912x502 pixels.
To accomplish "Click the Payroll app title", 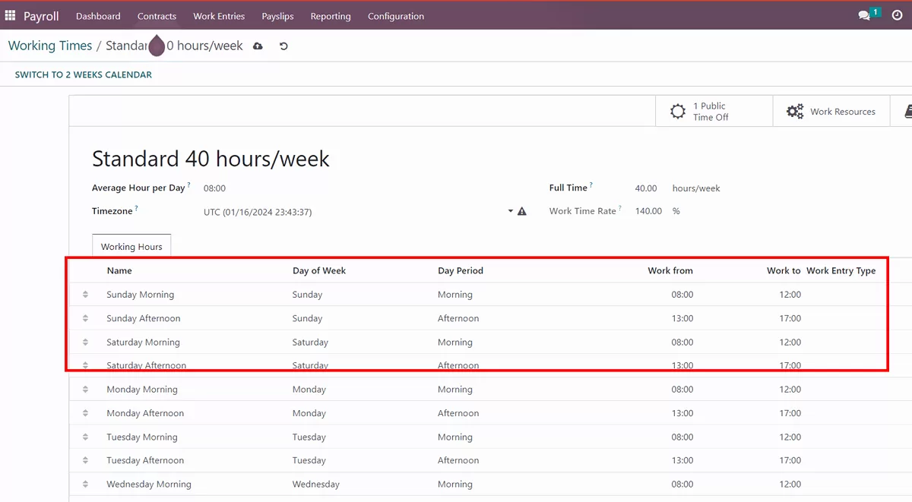I will 41,16.
